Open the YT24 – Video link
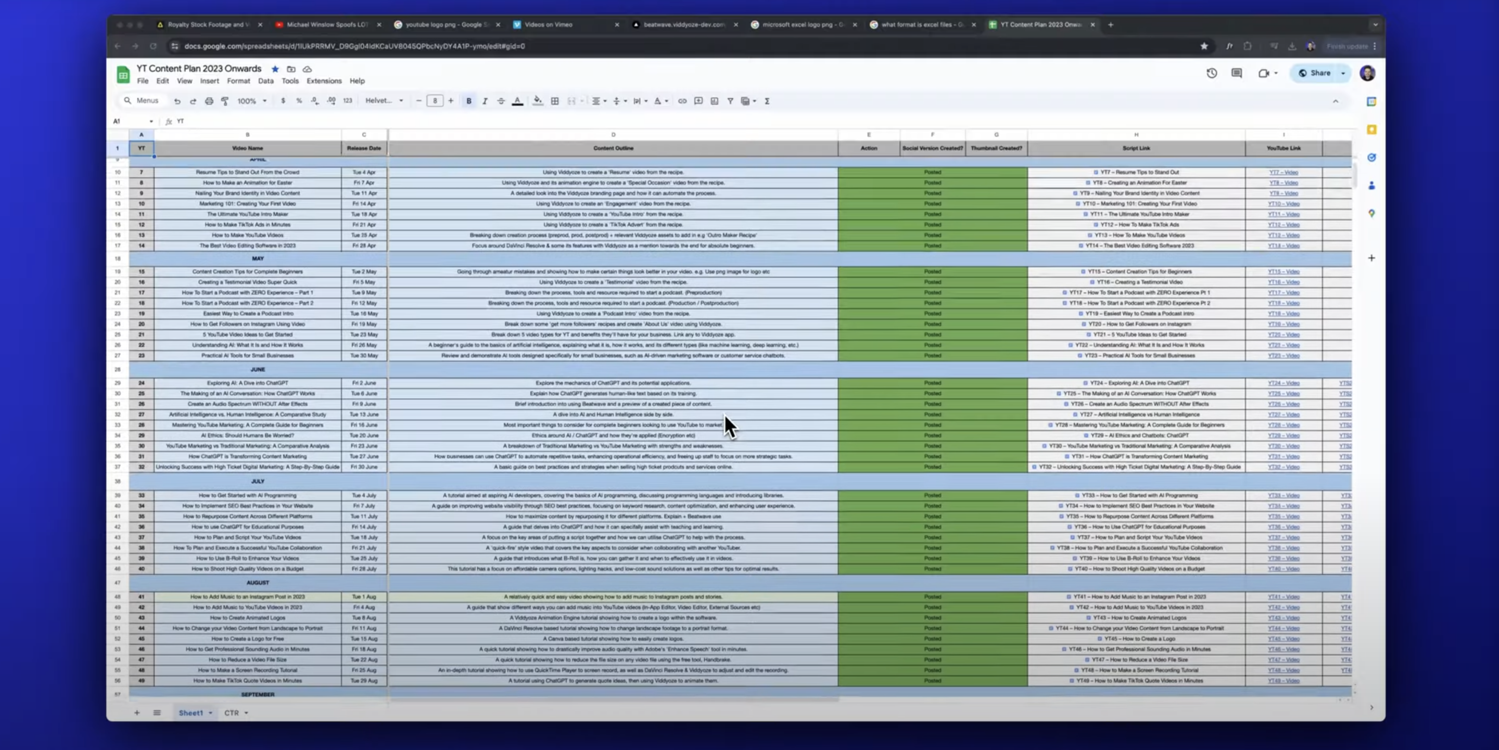 [x=1284, y=384]
